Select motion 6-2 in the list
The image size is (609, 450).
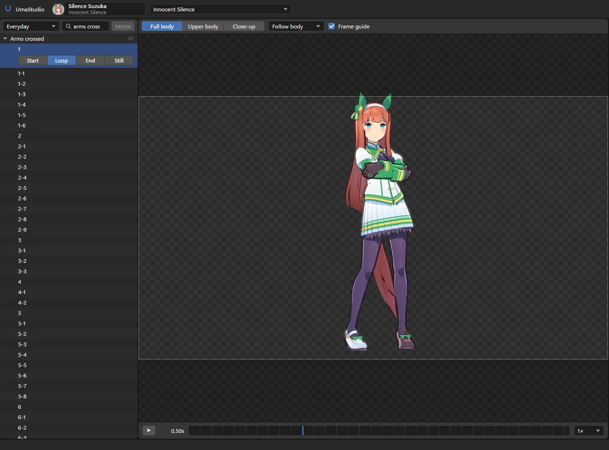coord(69,428)
